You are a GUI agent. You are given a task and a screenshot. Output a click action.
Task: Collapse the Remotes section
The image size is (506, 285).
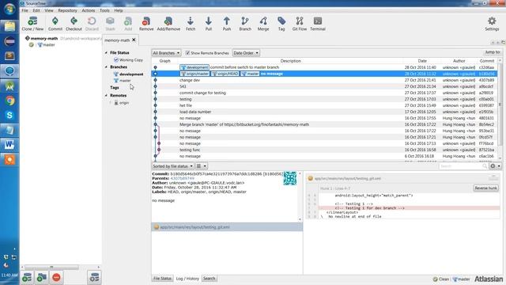(106, 96)
